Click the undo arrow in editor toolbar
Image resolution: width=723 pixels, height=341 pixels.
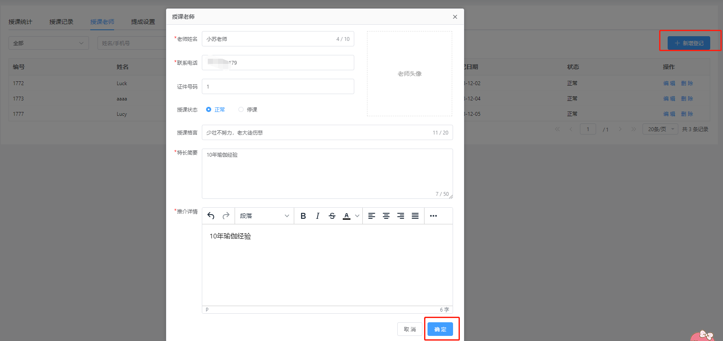point(211,216)
